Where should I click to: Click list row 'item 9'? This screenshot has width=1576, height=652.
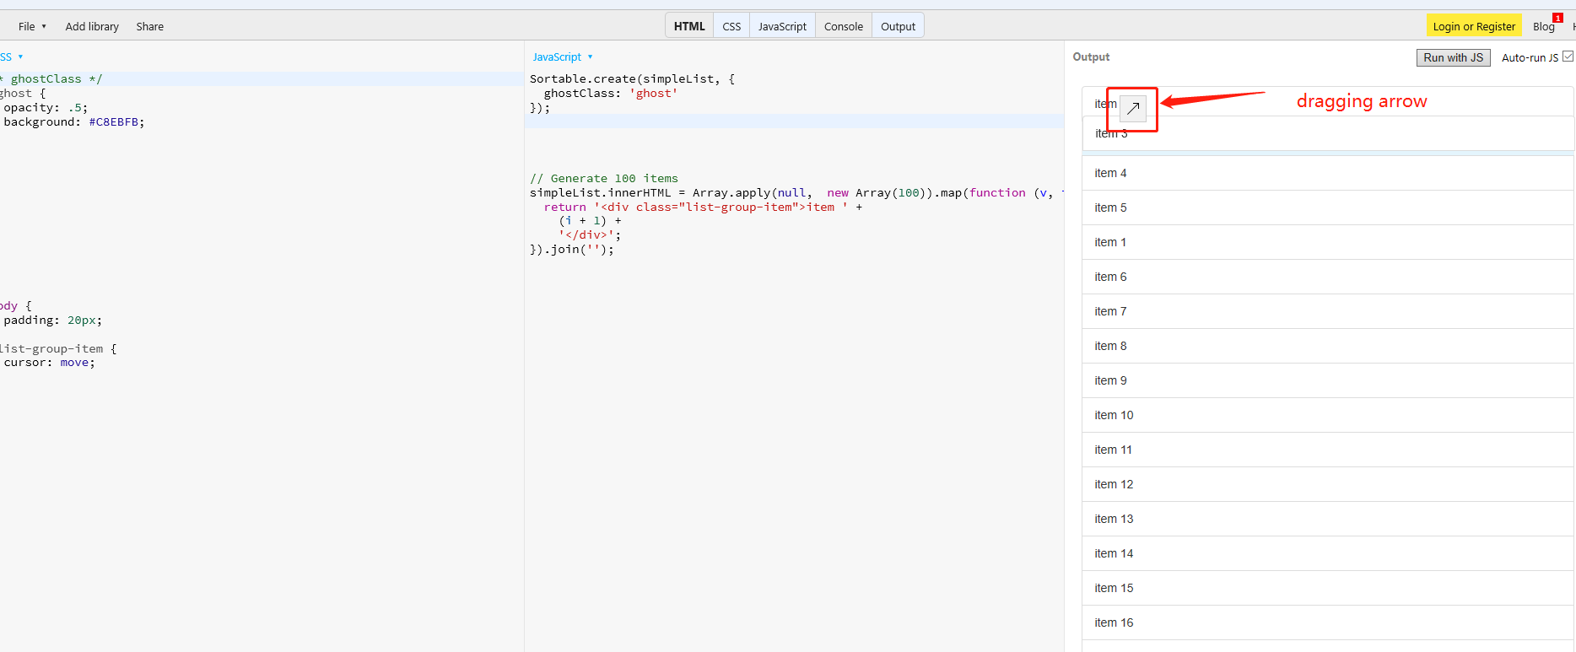[1328, 380]
